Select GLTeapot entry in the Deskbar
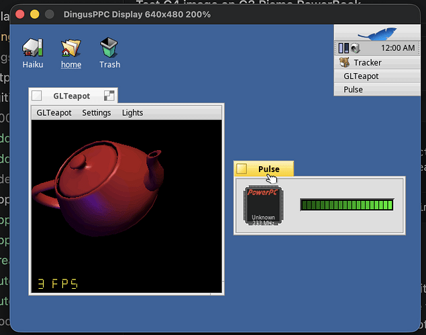The height and width of the screenshot is (335, 426). pyautogui.click(x=377, y=76)
